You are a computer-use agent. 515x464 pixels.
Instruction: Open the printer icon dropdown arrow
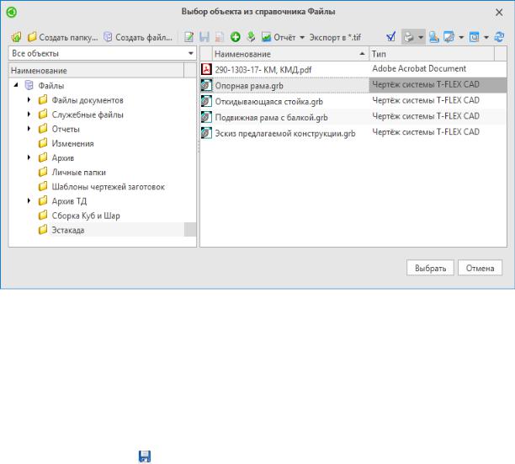pyautogui.click(x=421, y=37)
